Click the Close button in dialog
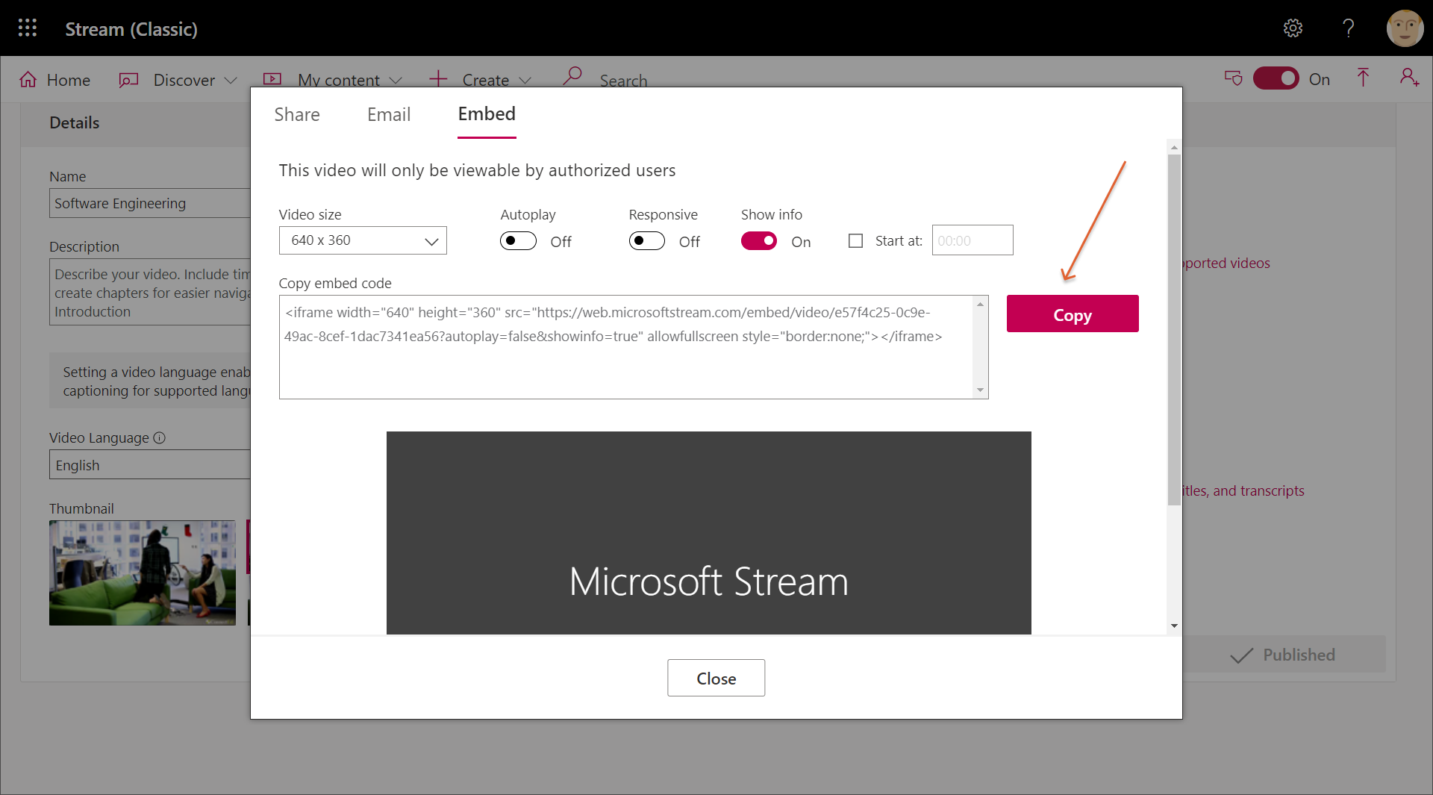Viewport: 1433px width, 795px height. coord(716,678)
